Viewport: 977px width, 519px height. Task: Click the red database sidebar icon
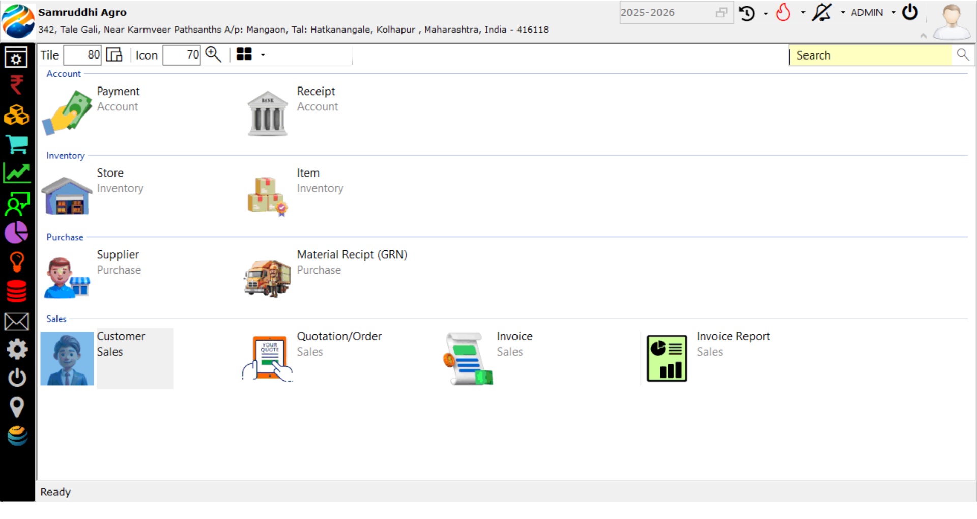17,292
